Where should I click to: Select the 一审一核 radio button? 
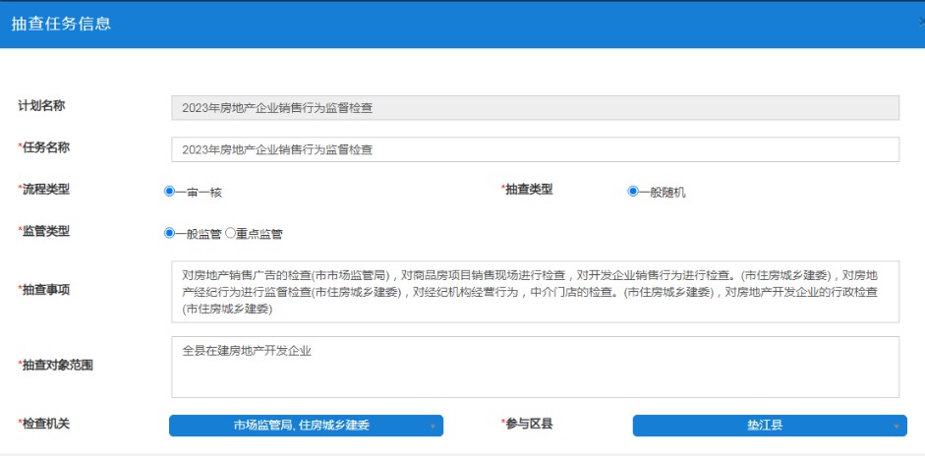pyautogui.click(x=169, y=191)
